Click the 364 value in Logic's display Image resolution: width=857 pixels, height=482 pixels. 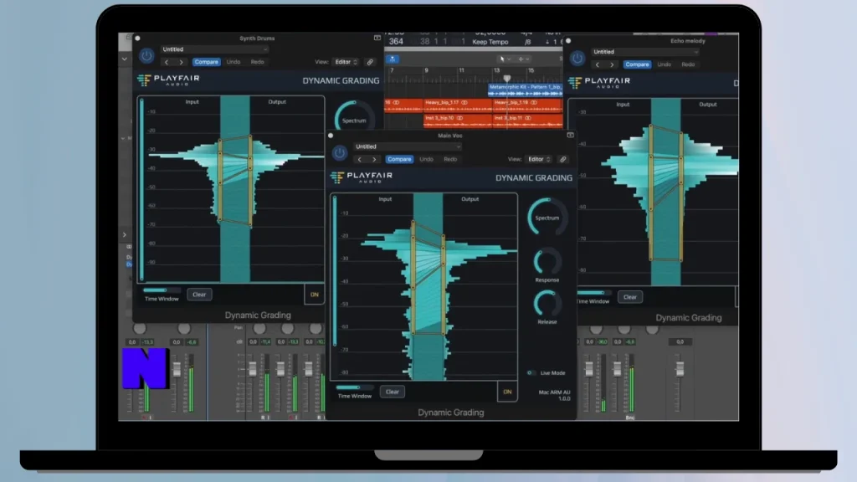point(396,42)
